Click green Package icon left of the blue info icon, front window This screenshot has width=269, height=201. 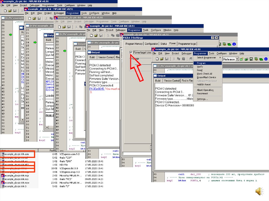click(x=261, y=59)
